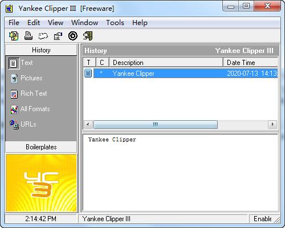Screen dimensions: 285x228
Task: Select the All Formats category icon
Action: (x=14, y=109)
